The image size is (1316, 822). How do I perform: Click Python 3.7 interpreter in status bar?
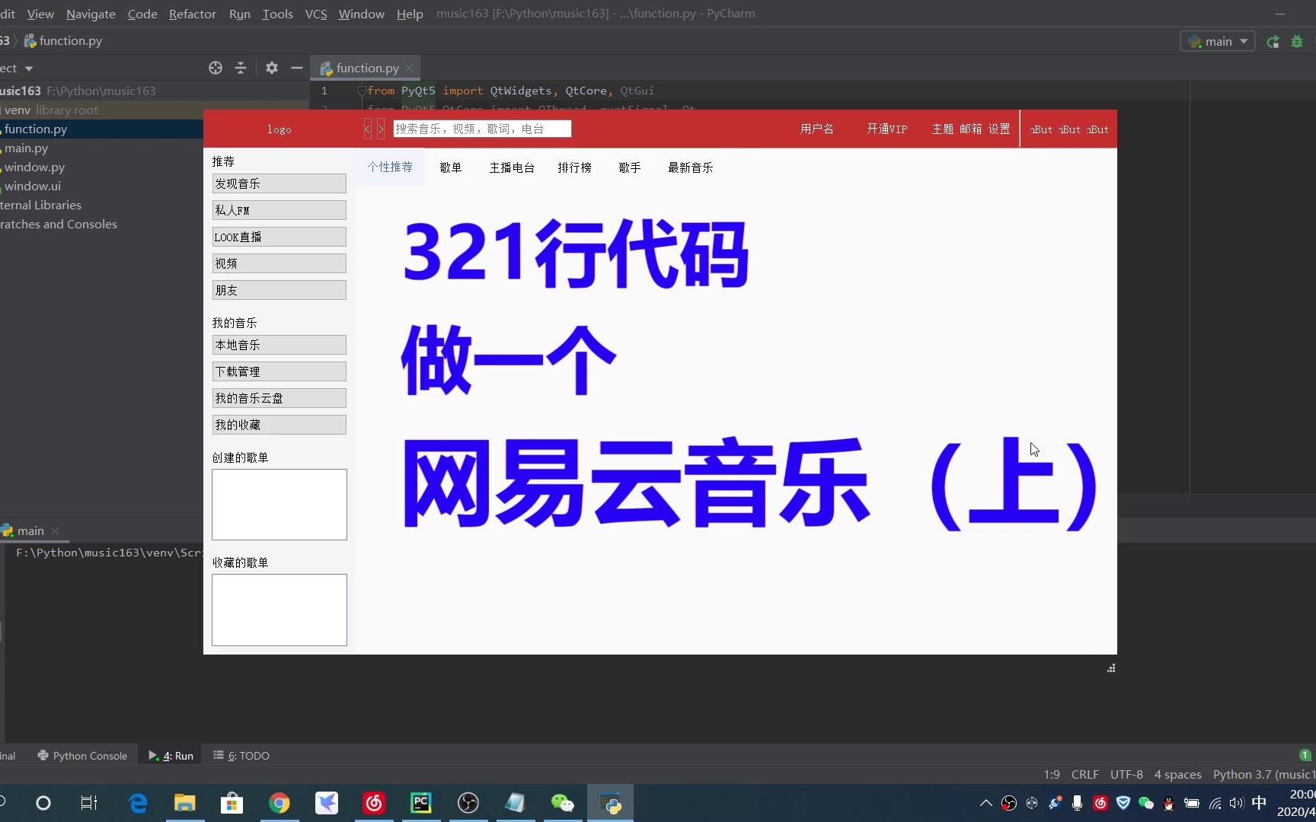pos(1264,775)
